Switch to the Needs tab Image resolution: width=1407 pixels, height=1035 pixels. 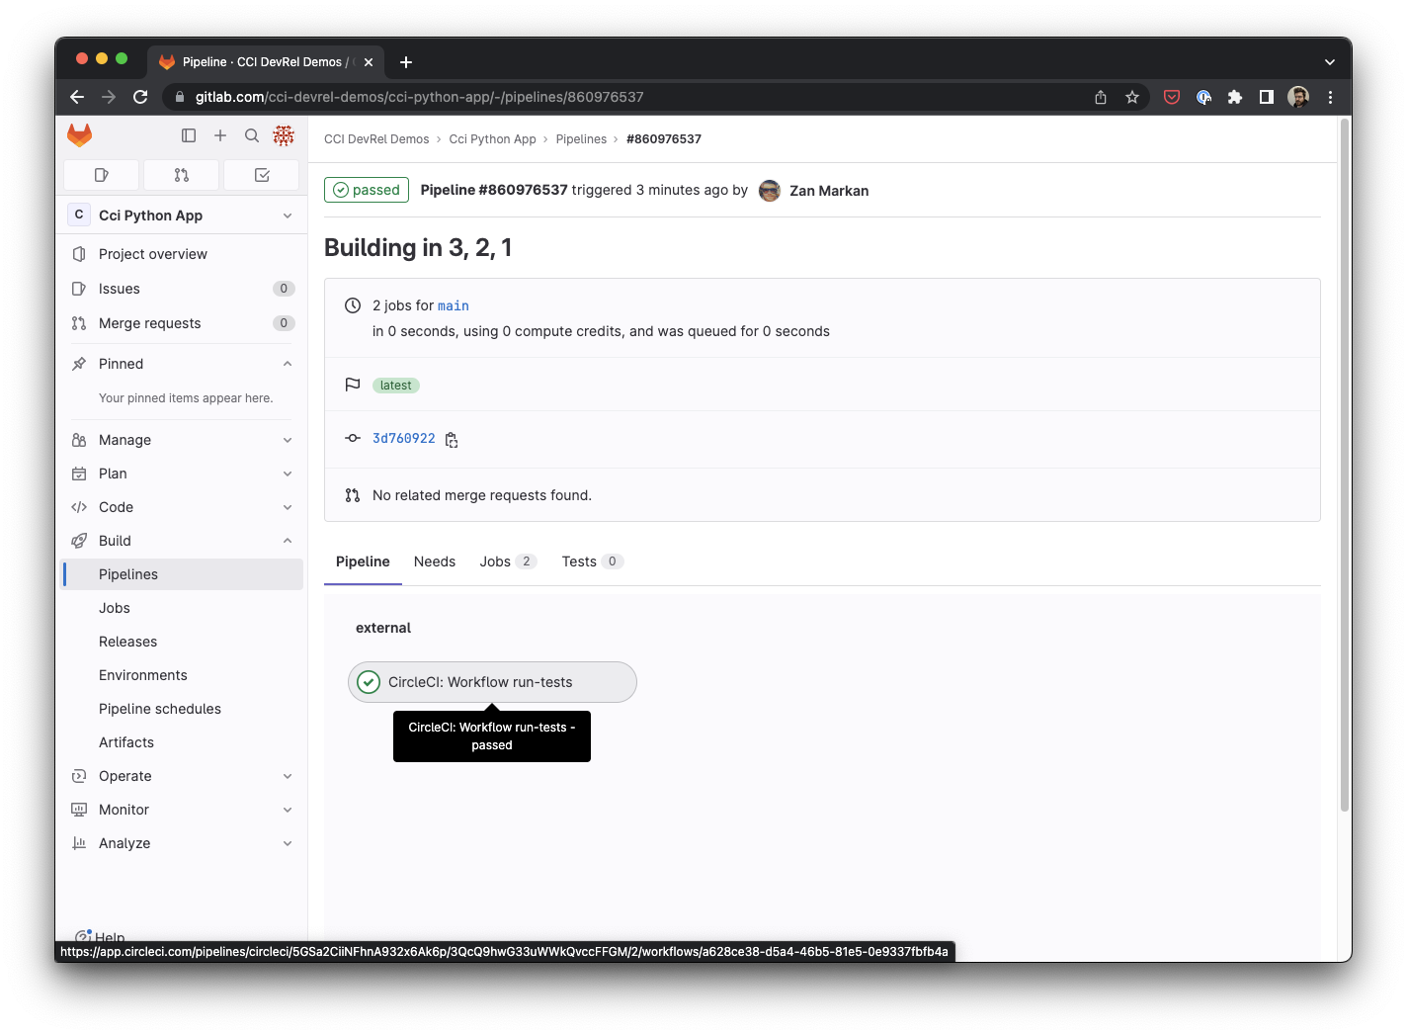[435, 561]
